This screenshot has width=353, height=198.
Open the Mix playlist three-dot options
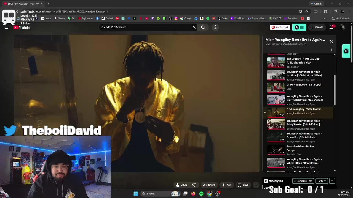[x=331, y=49]
